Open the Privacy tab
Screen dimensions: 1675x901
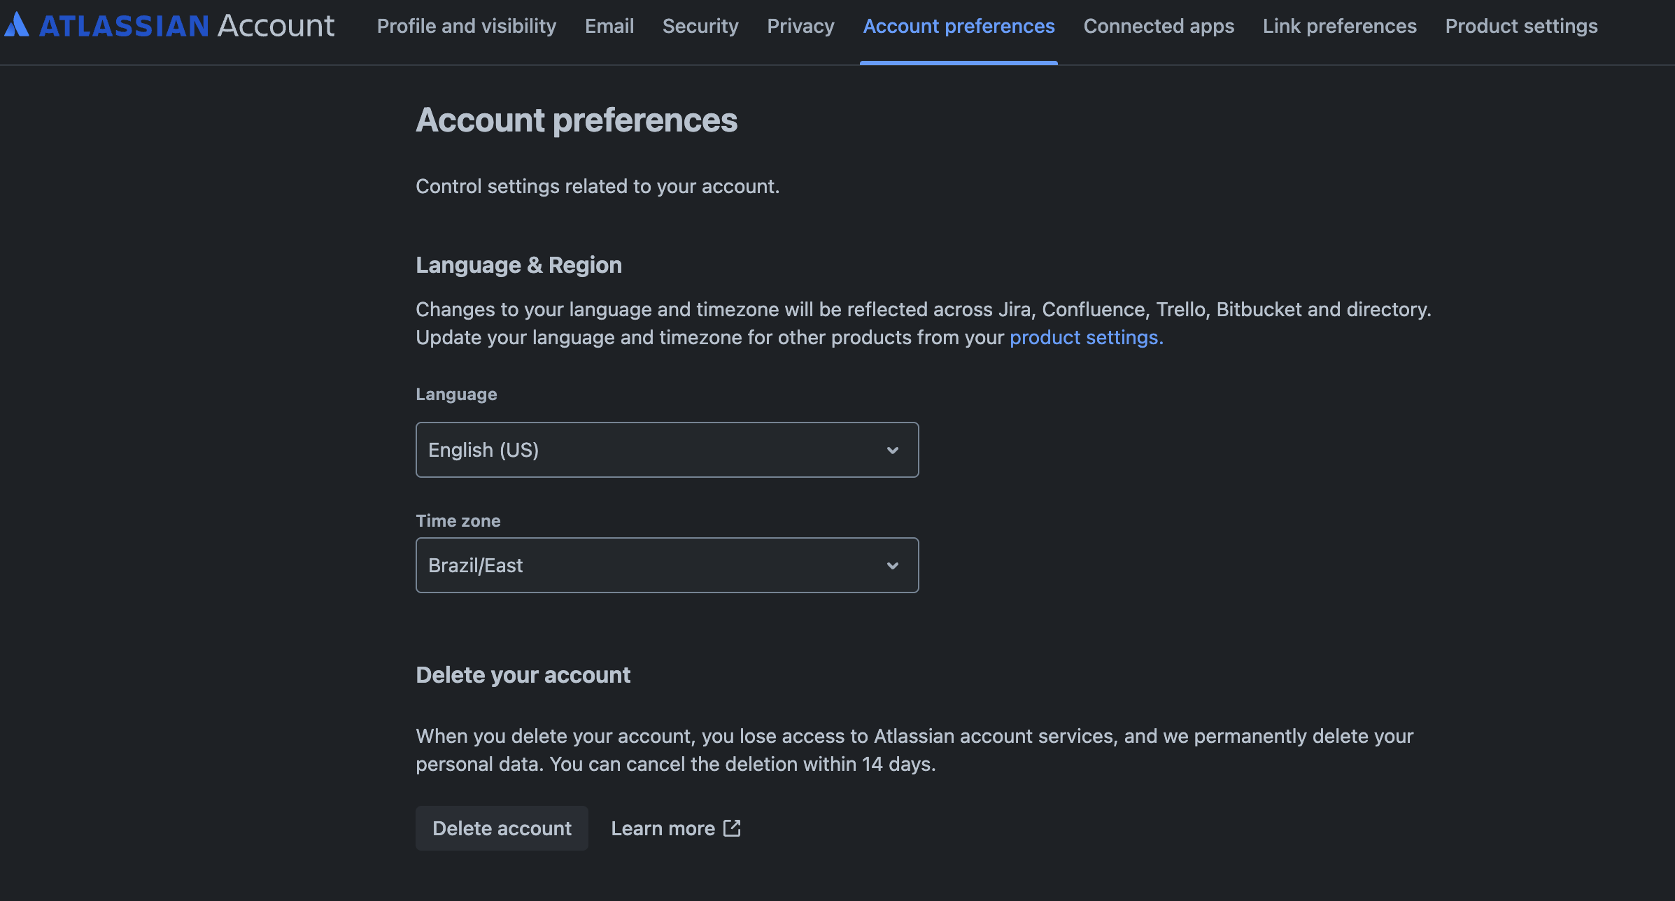(x=800, y=27)
